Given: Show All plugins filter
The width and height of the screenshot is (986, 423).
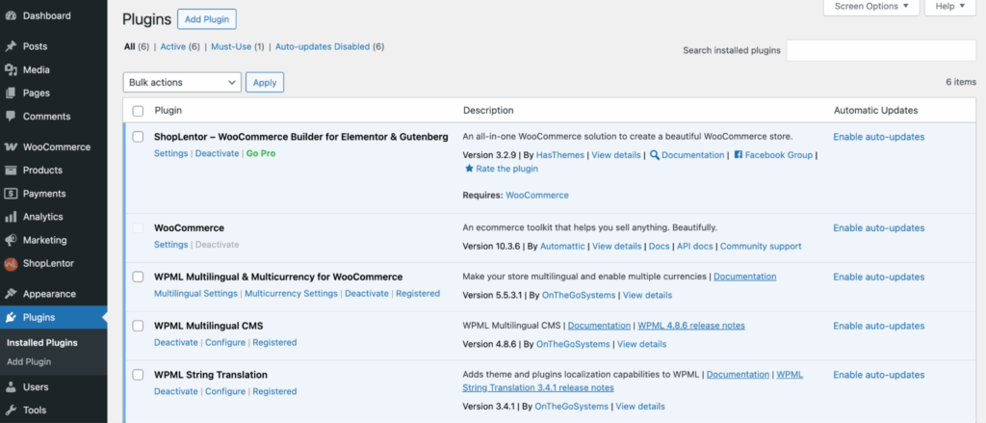Looking at the screenshot, I should [x=130, y=46].
